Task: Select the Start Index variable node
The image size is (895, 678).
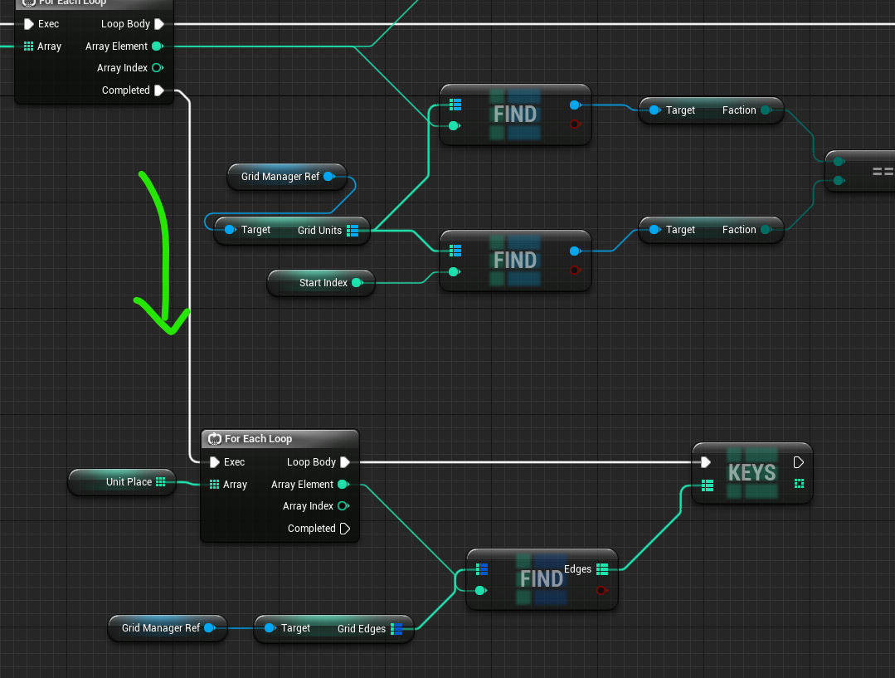Action: [321, 283]
